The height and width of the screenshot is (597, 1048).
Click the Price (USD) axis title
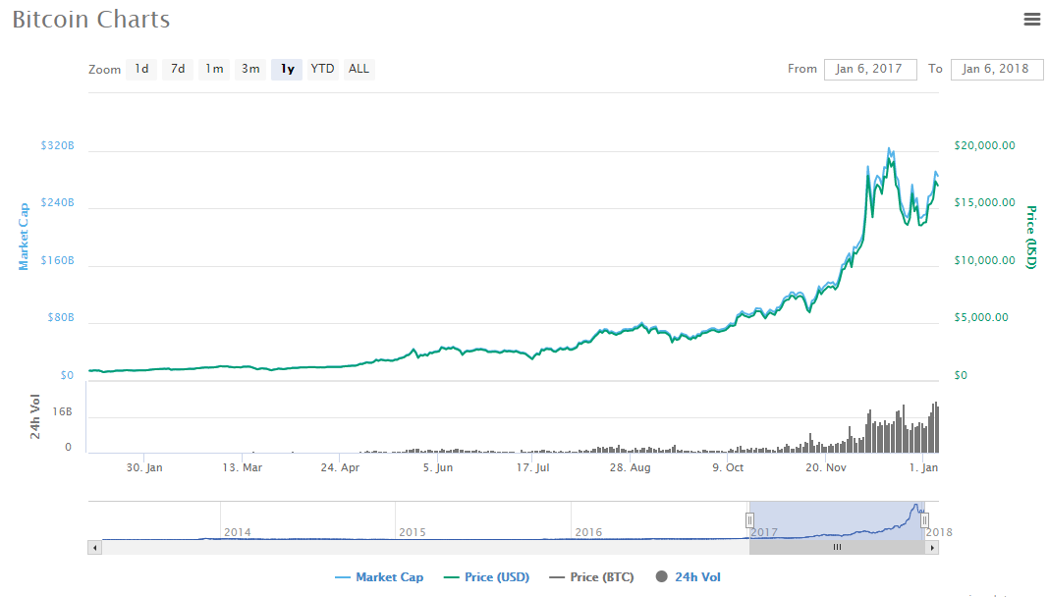coord(1031,238)
